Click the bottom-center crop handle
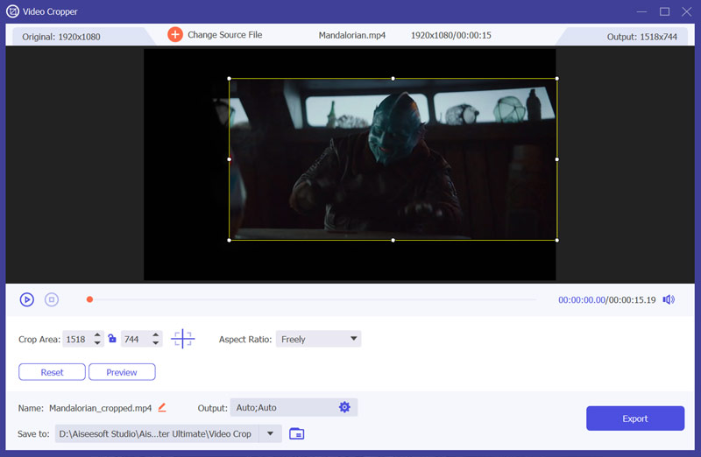 click(x=393, y=241)
